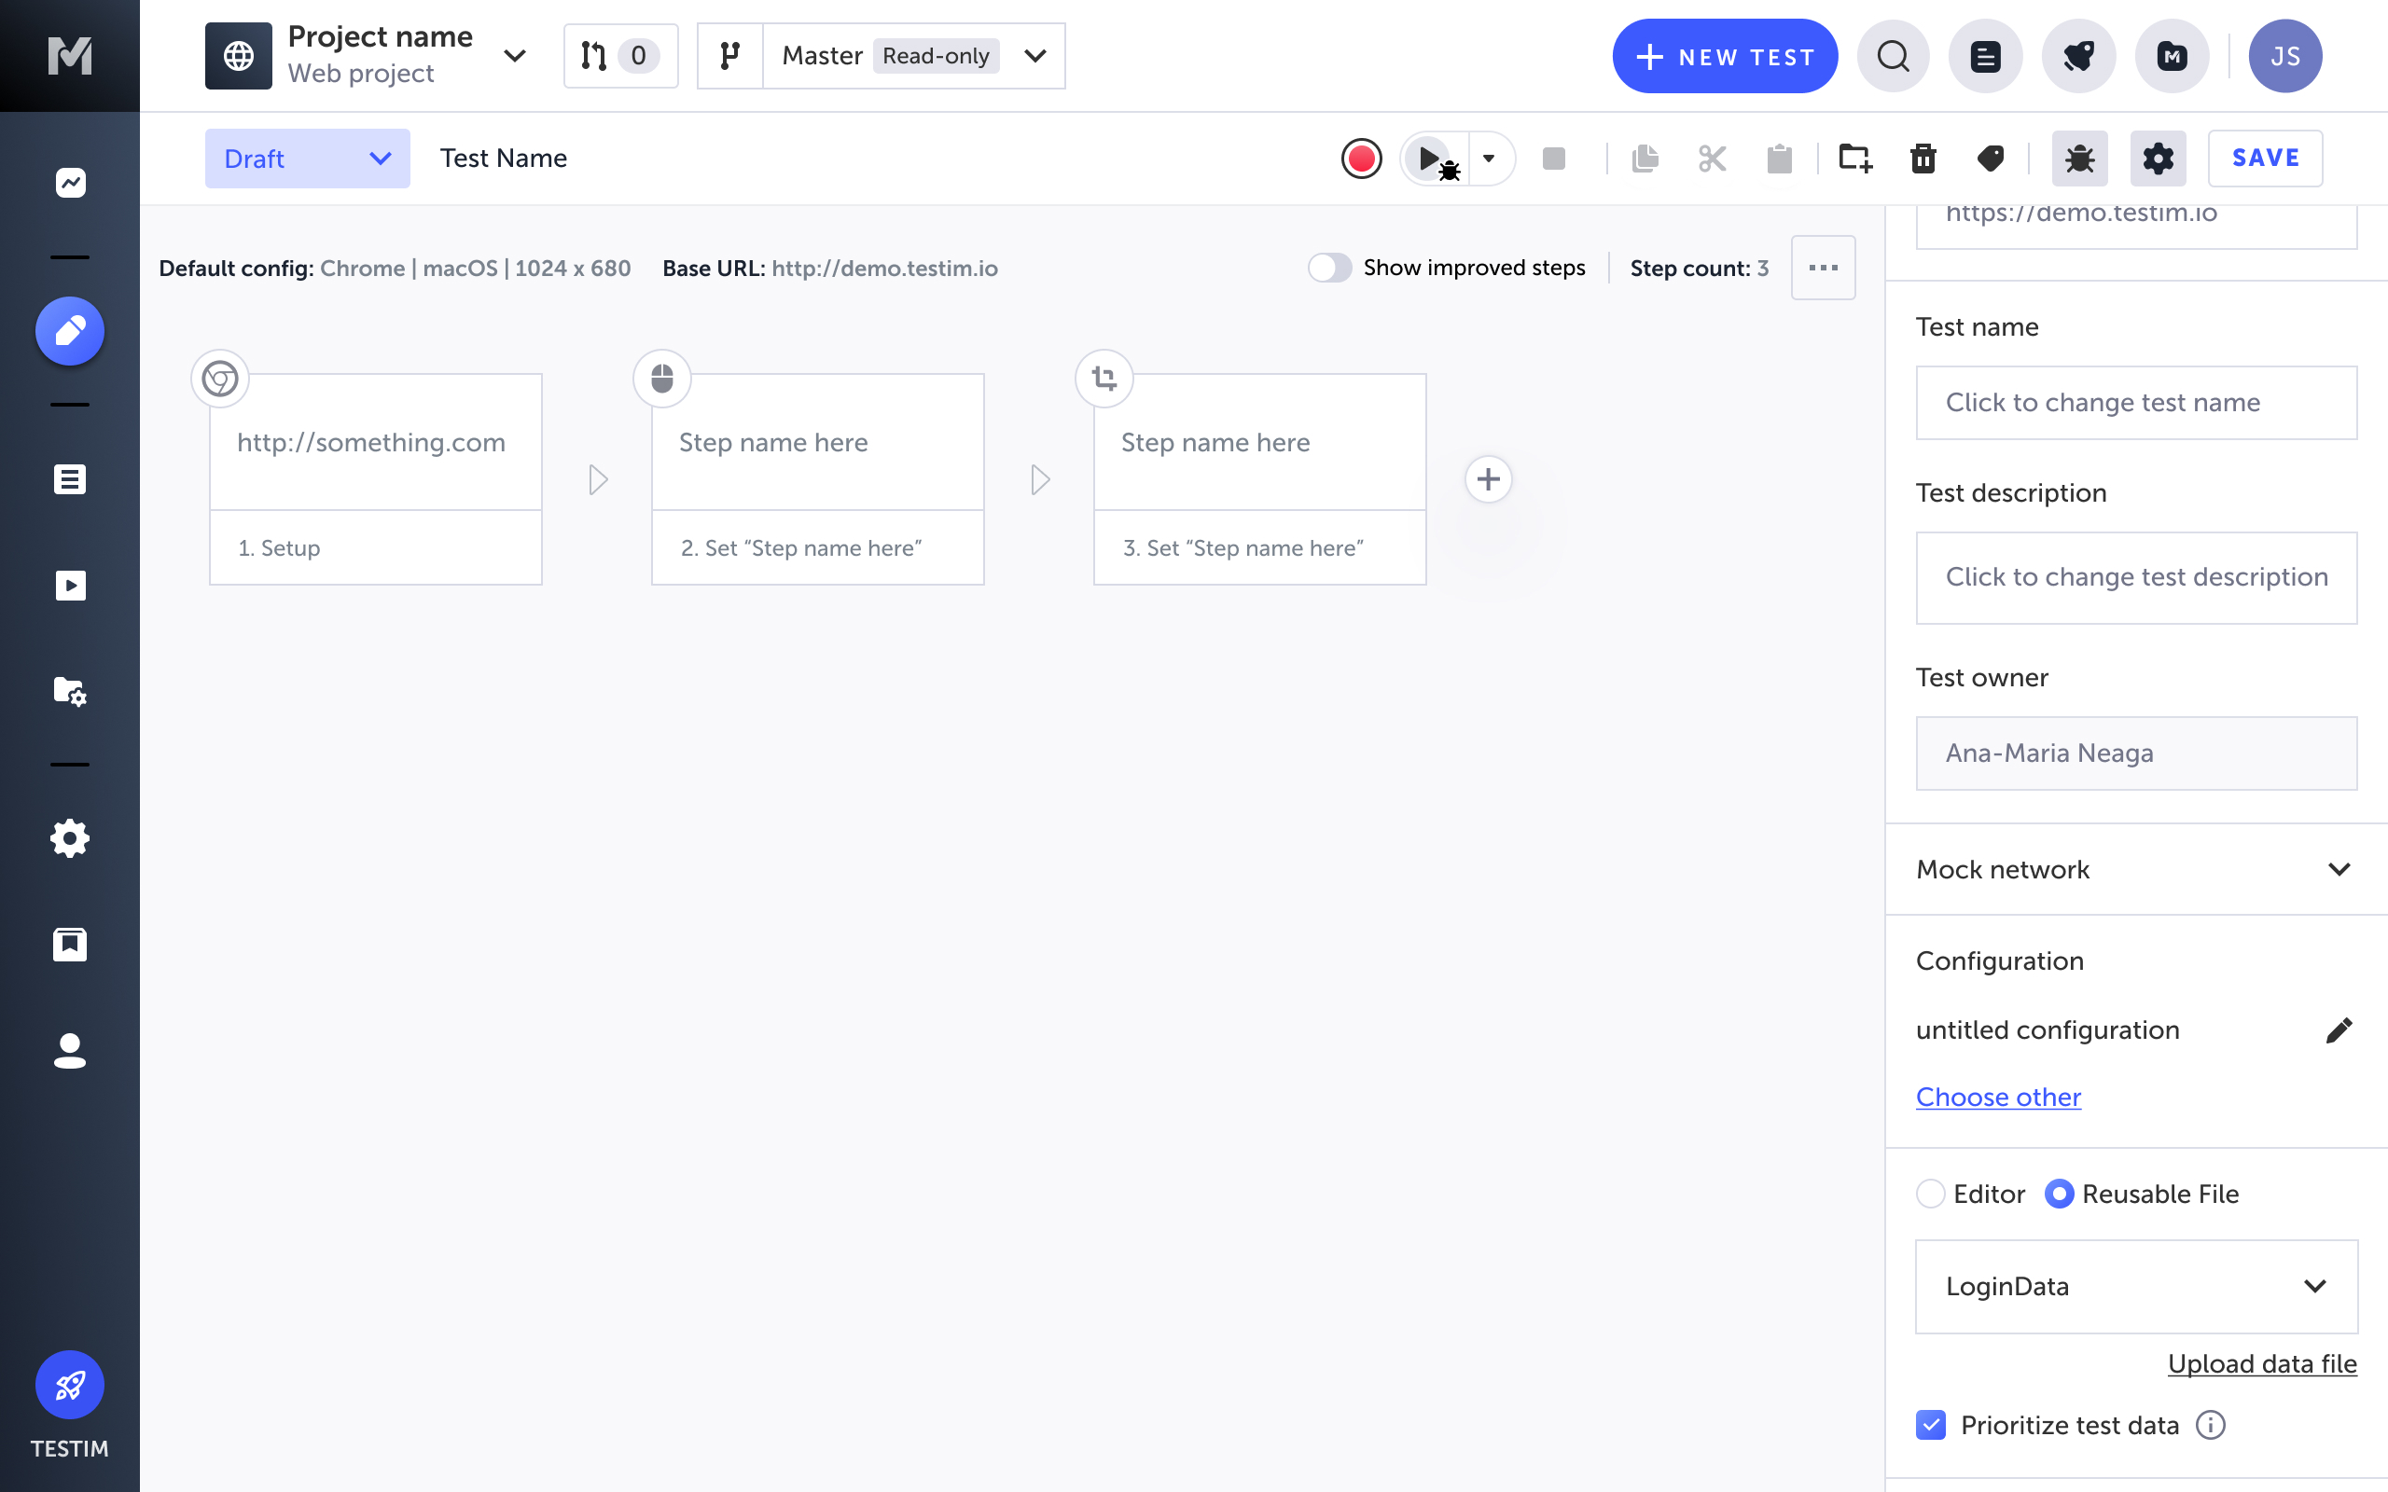
Task: Open the three-dots more options menu
Action: (x=1823, y=268)
